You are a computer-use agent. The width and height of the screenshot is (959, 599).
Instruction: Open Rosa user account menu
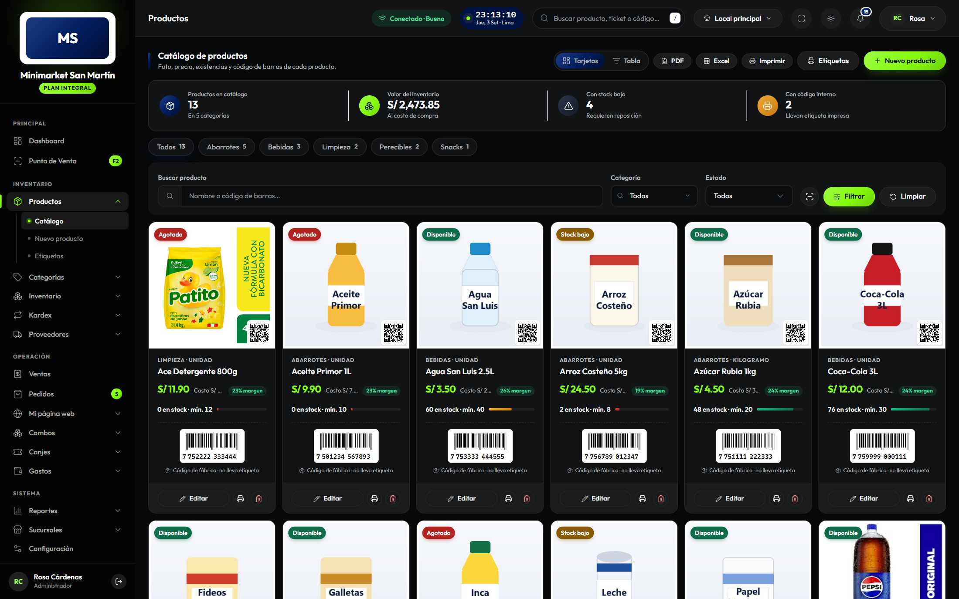913,18
